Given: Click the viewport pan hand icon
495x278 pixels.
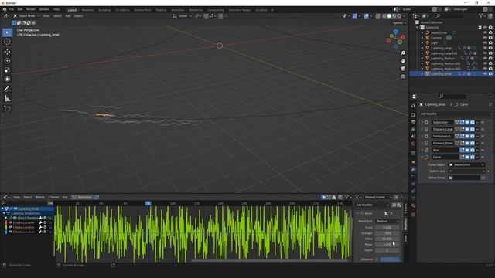Looking at the screenshot, I should coord(403,60).
